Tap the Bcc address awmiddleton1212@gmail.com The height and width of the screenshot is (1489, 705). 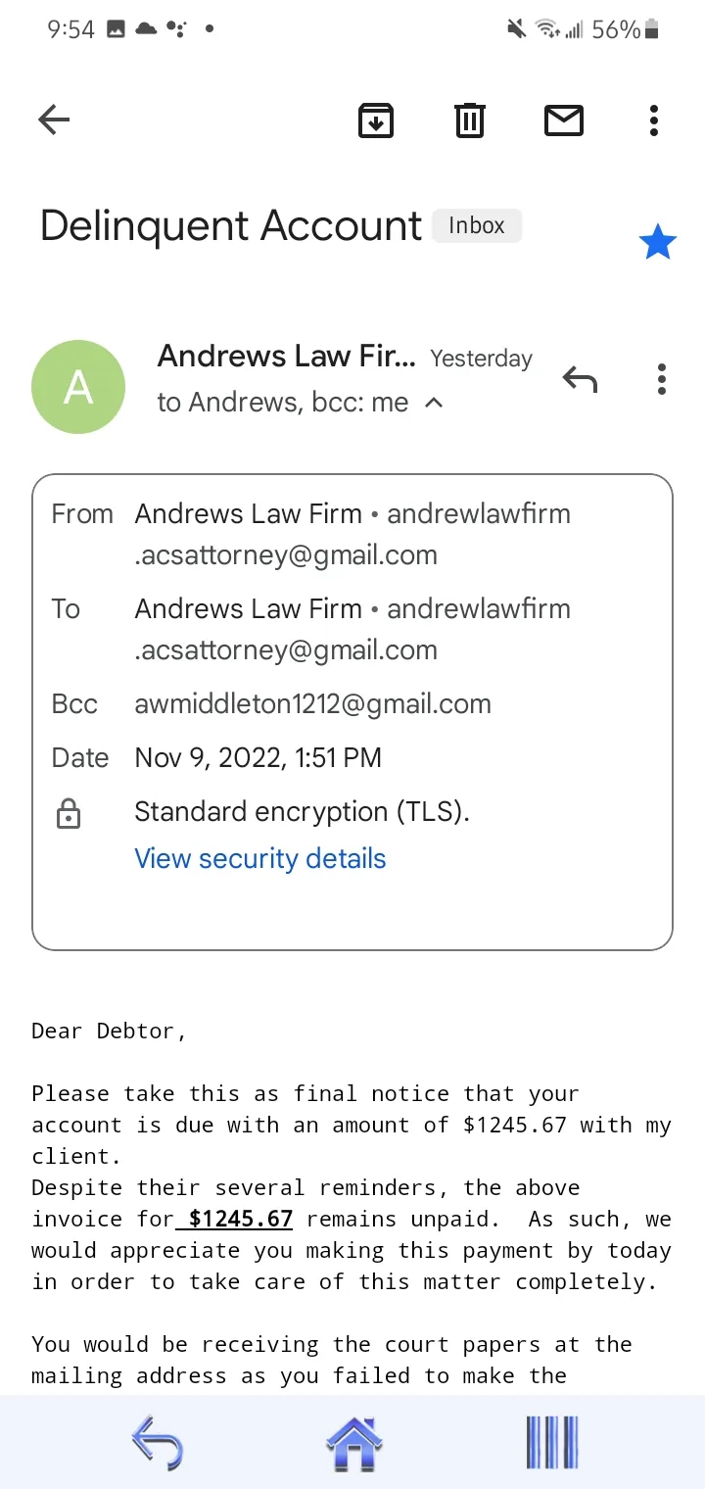pos(312,703)
